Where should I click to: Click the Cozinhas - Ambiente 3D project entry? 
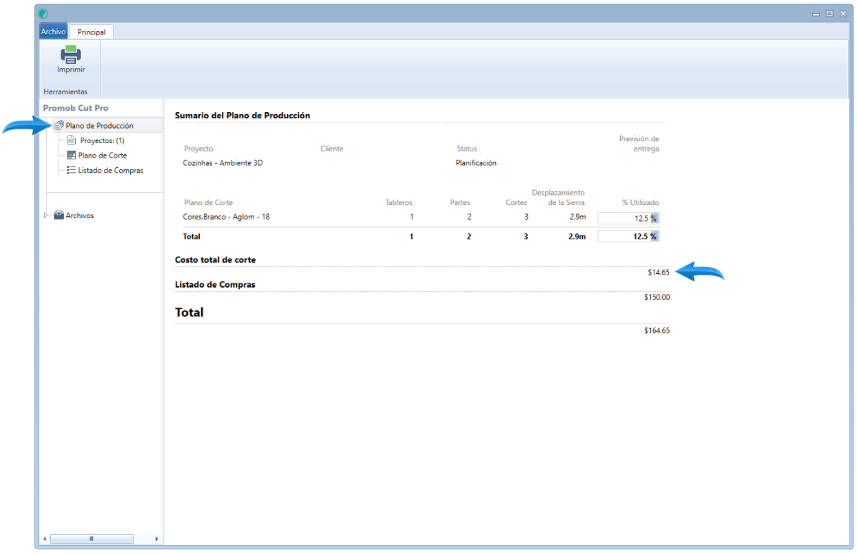pyautogui.click(x=223, y=163)
